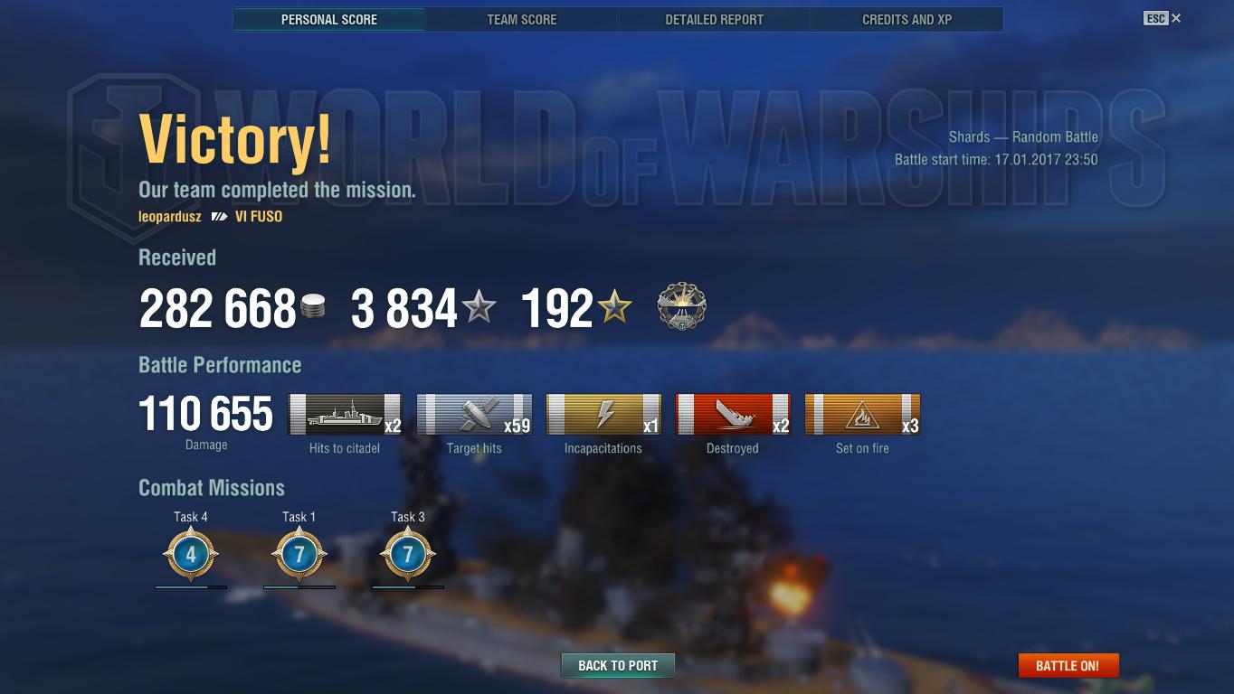Click the achievement medal next to XP
This screenshot has width=1234, height=694.
pos(681,307)
